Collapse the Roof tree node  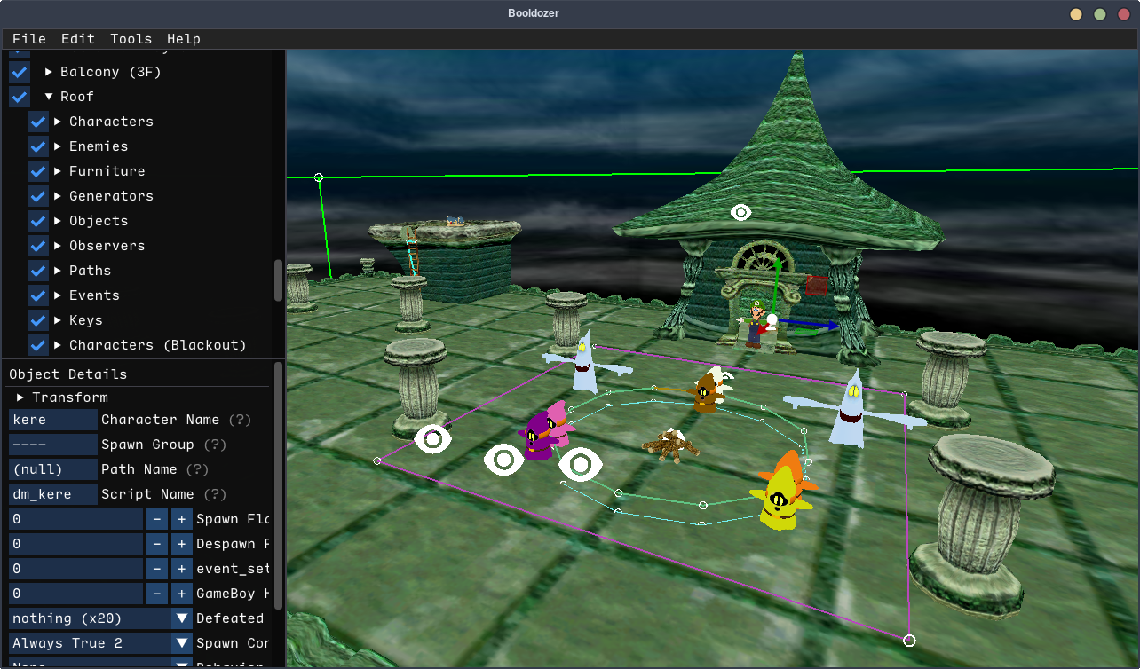(49, 97)
